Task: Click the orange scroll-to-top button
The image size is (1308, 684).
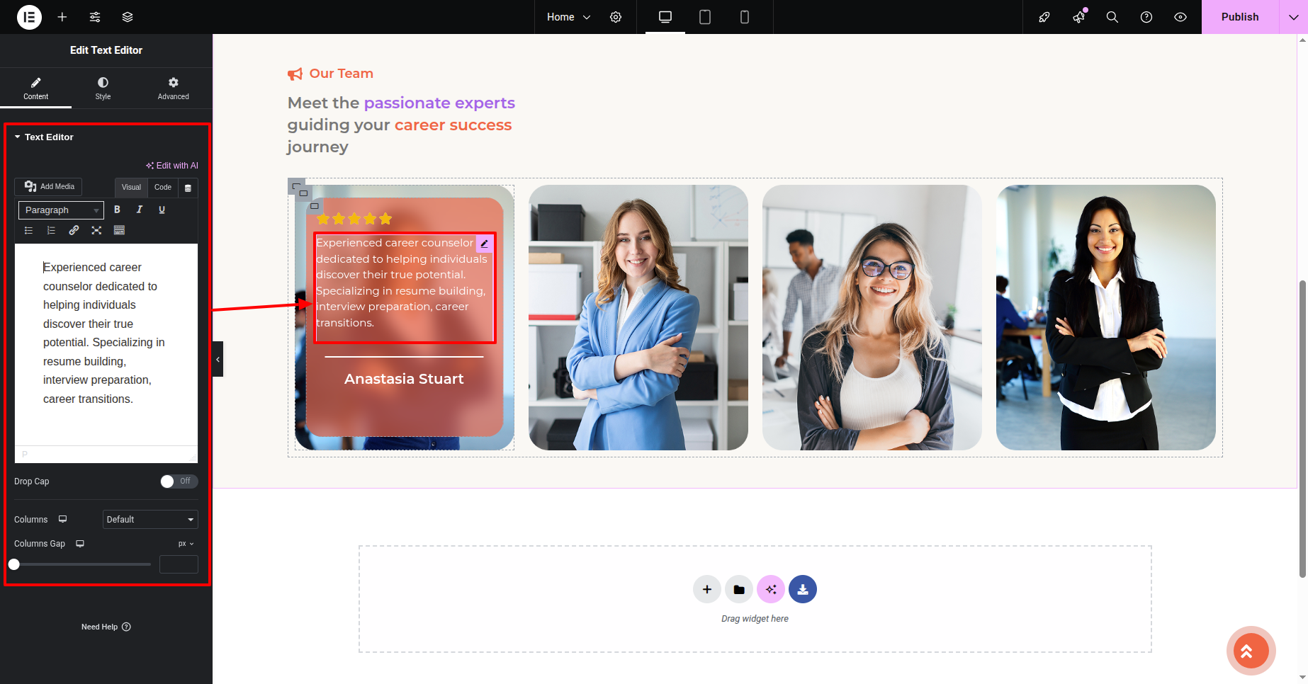Action: pyautogui.click(x=1251, y=651)
